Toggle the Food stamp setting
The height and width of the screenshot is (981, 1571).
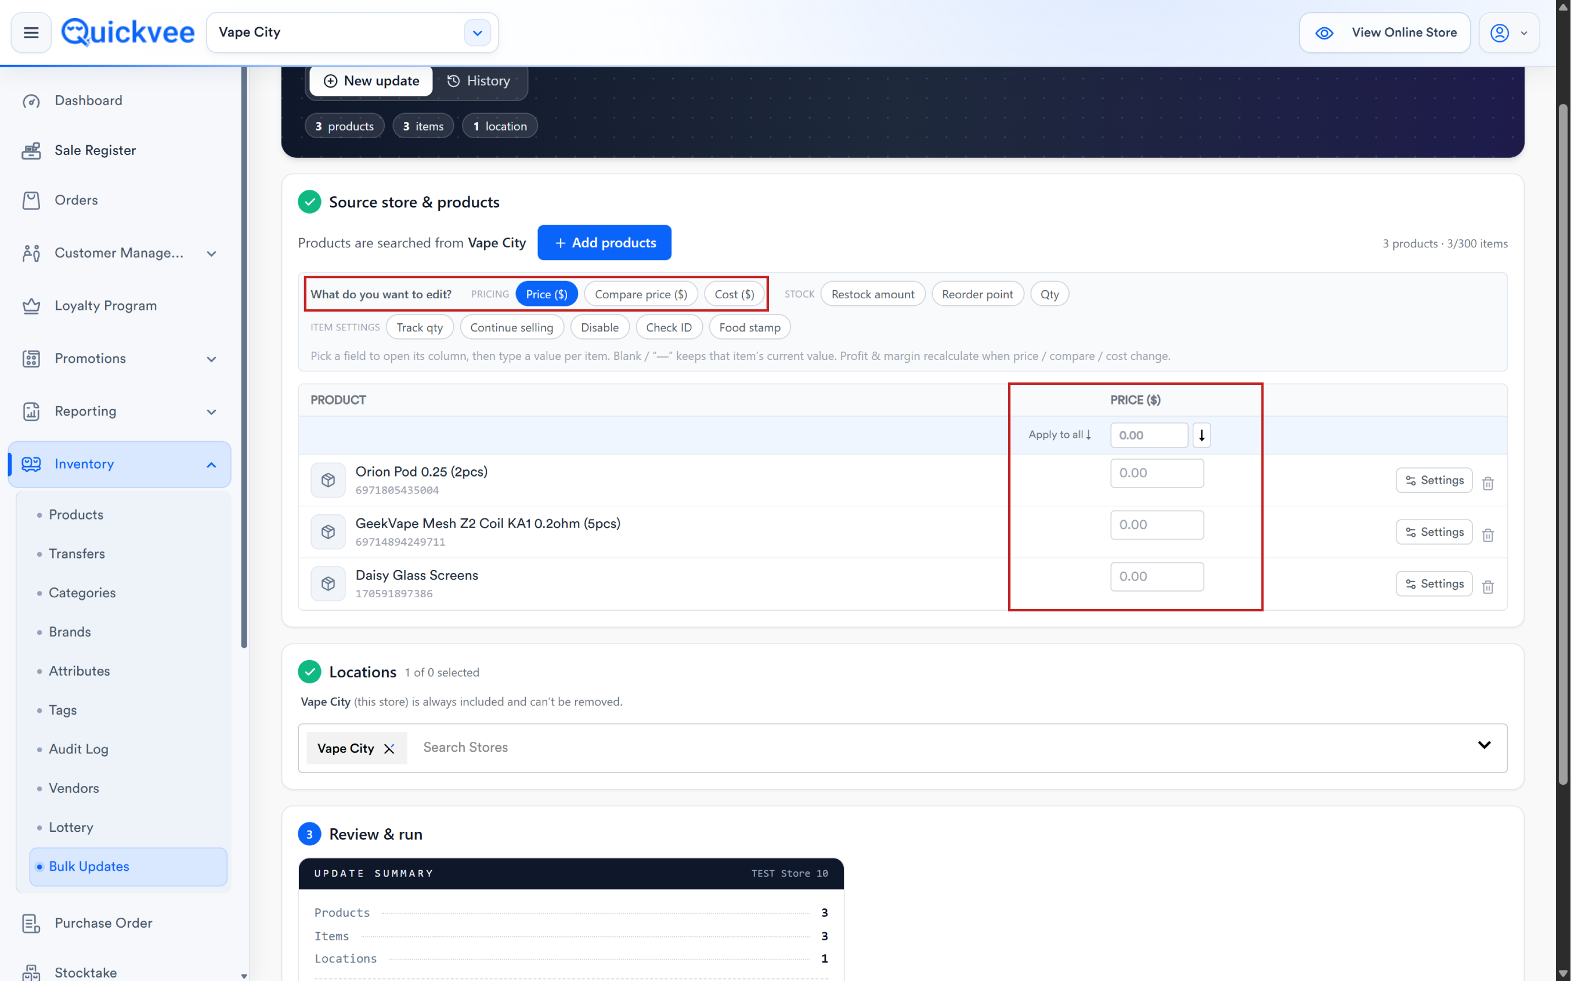click(x=750, y=327)
